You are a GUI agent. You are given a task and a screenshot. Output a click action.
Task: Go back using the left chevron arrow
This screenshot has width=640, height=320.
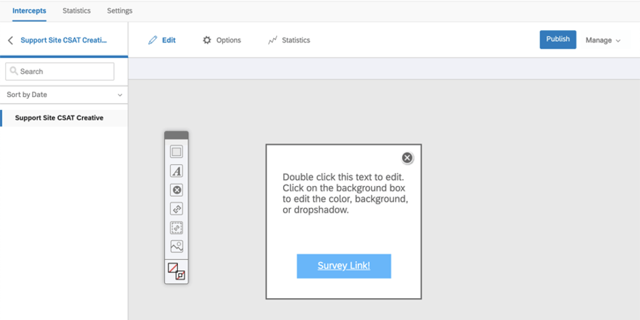[11, 40]
